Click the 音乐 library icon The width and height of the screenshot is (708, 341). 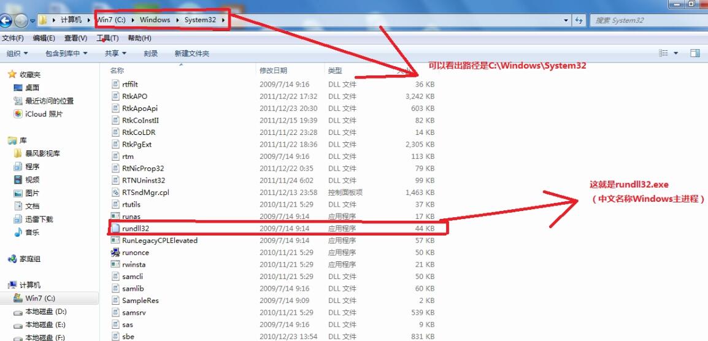click(18, 232)
